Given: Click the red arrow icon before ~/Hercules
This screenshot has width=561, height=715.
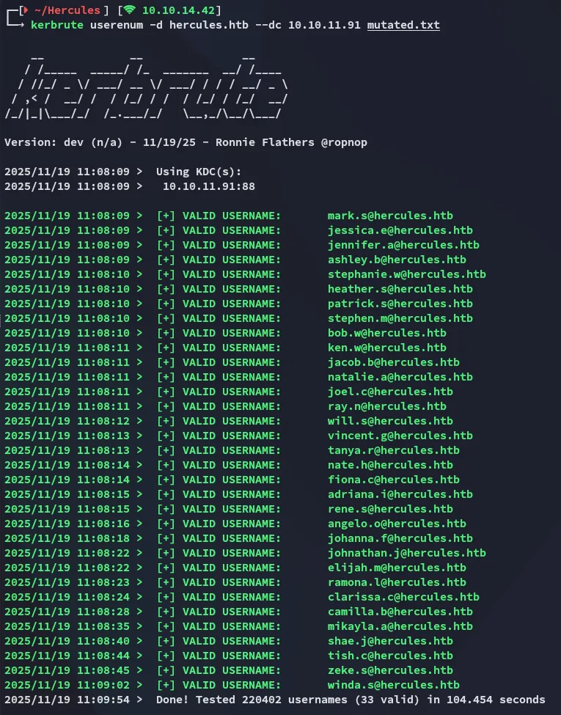Looking at the screenshot, I should [27, 10].
